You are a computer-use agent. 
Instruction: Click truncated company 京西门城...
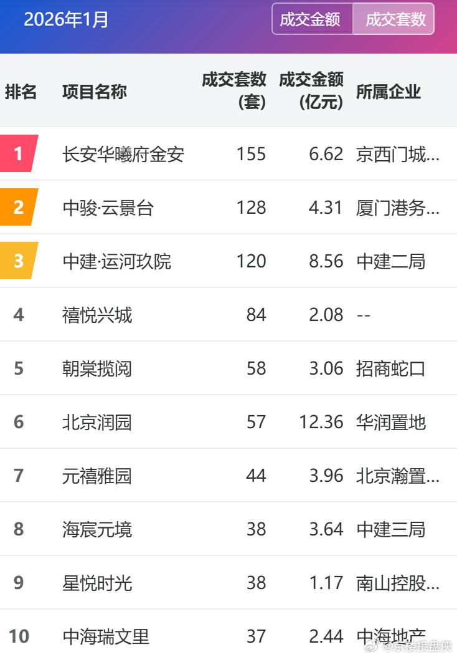point(390,154)
